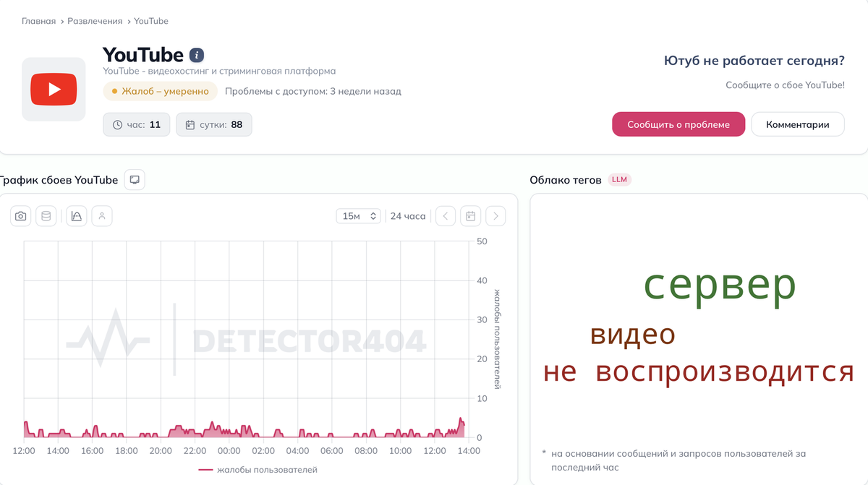The image size is (868, 485).
Task: Click the час: 11 counter badge
Action: click(137, 124)
